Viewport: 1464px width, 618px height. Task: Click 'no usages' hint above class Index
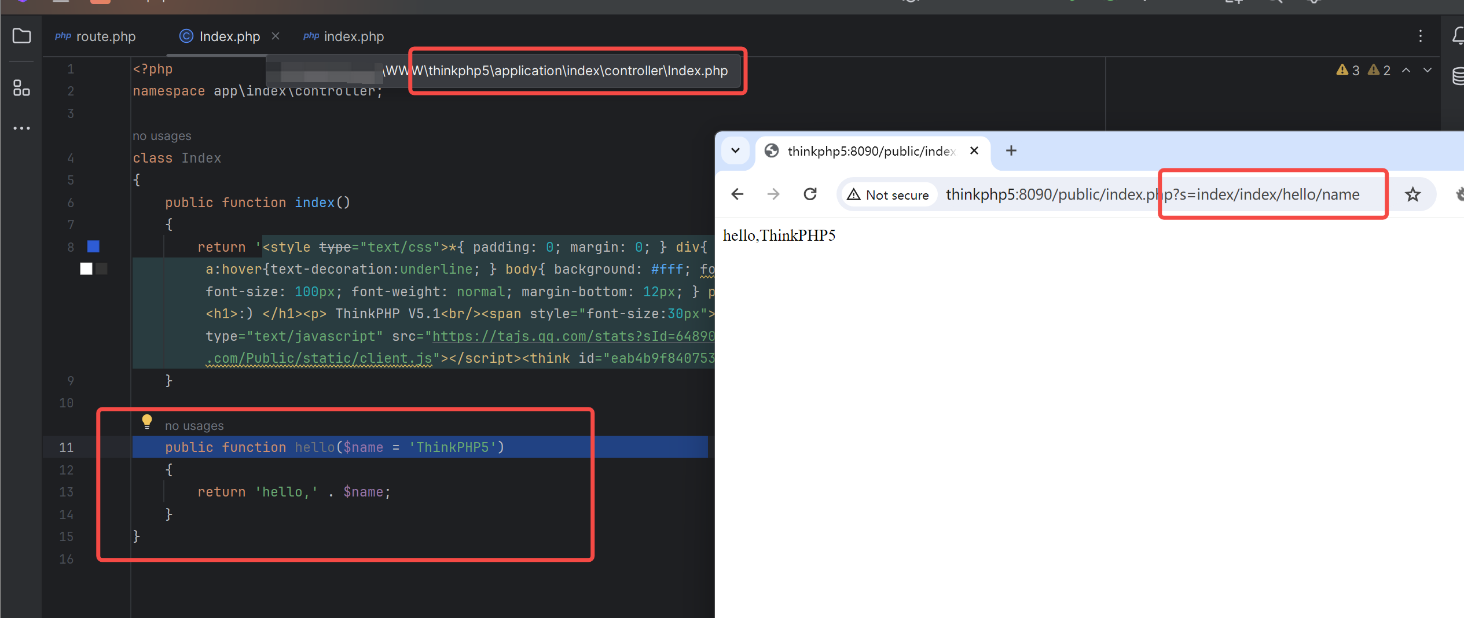pyautogui.click(x=162, y=136)
